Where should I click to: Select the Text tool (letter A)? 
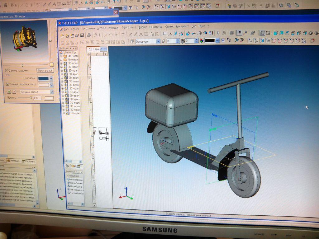coord(141,34)
